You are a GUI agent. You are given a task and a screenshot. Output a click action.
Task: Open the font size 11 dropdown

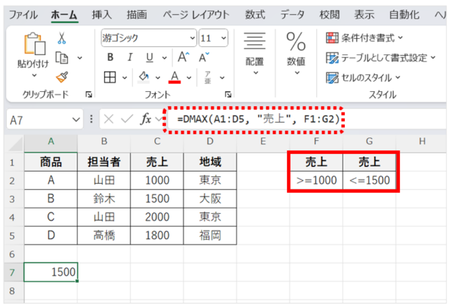224,38
